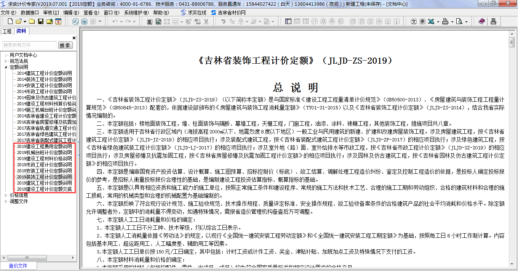Select the 造价文件 bottom tab
Screen dimensions: 518x271
(18, 266)
